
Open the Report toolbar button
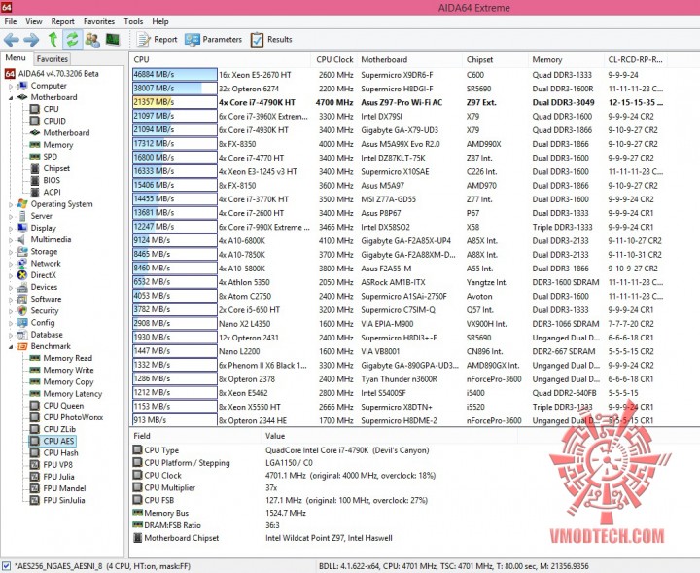pos(157,39)
